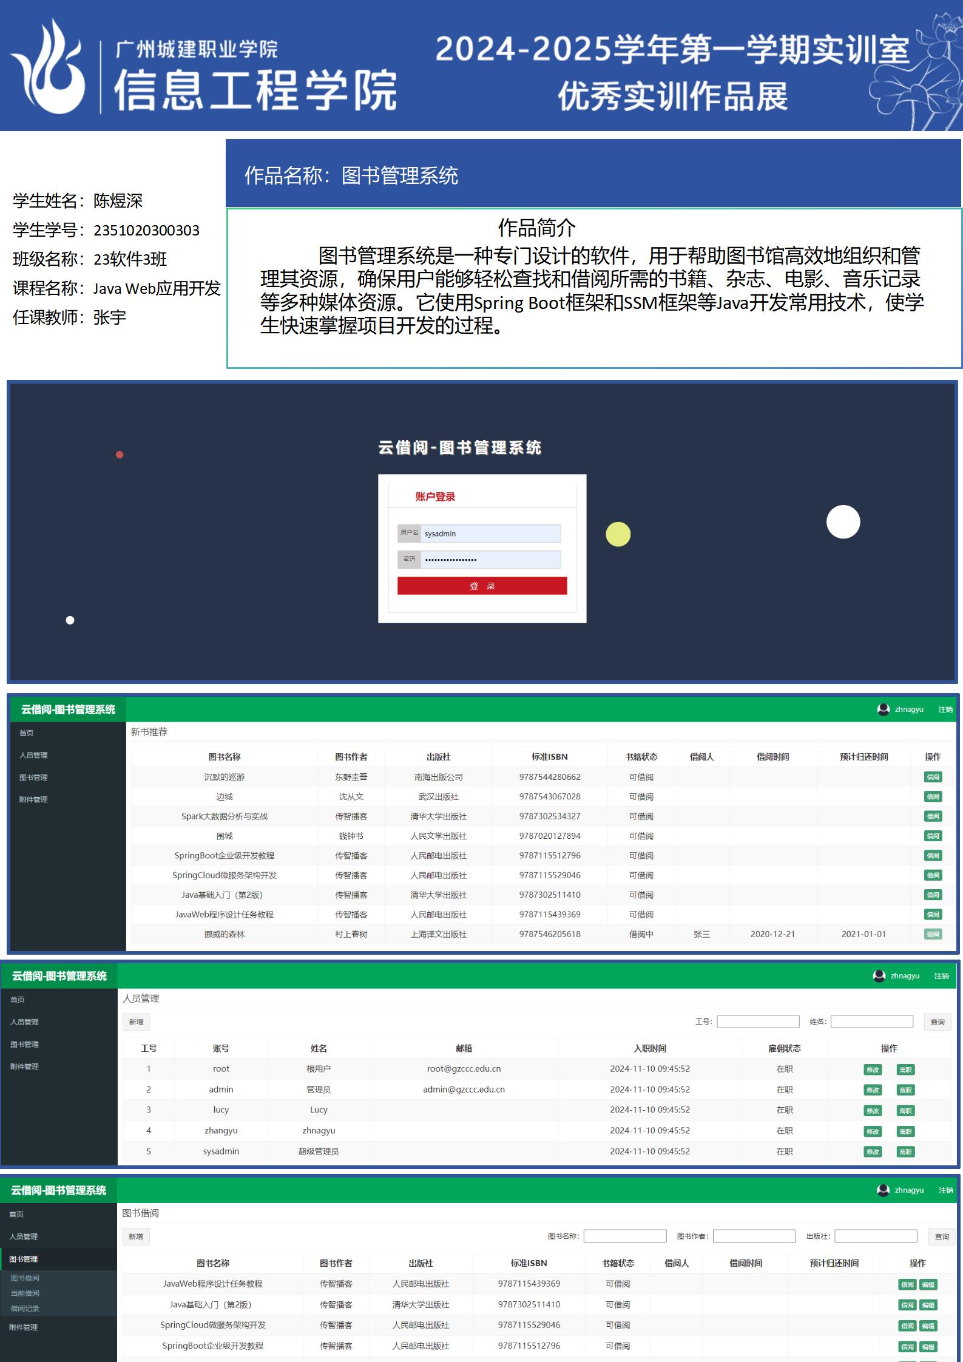Select 当前借阅 in the sidebar submenu
The image size is (963, 1362).
point(25,1293)
